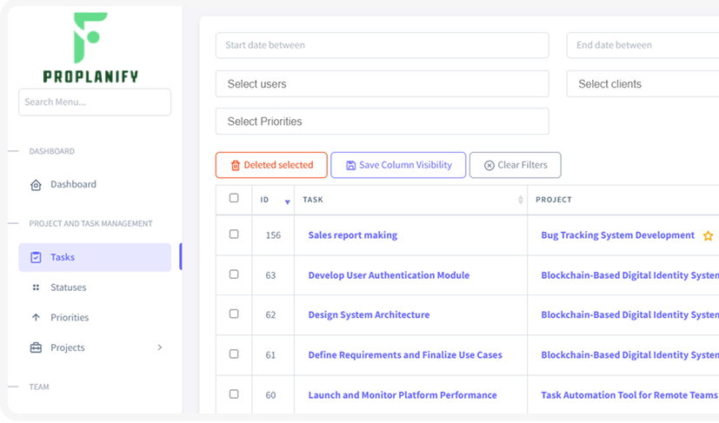Click the Save Column Visibility button

point(398,165)
